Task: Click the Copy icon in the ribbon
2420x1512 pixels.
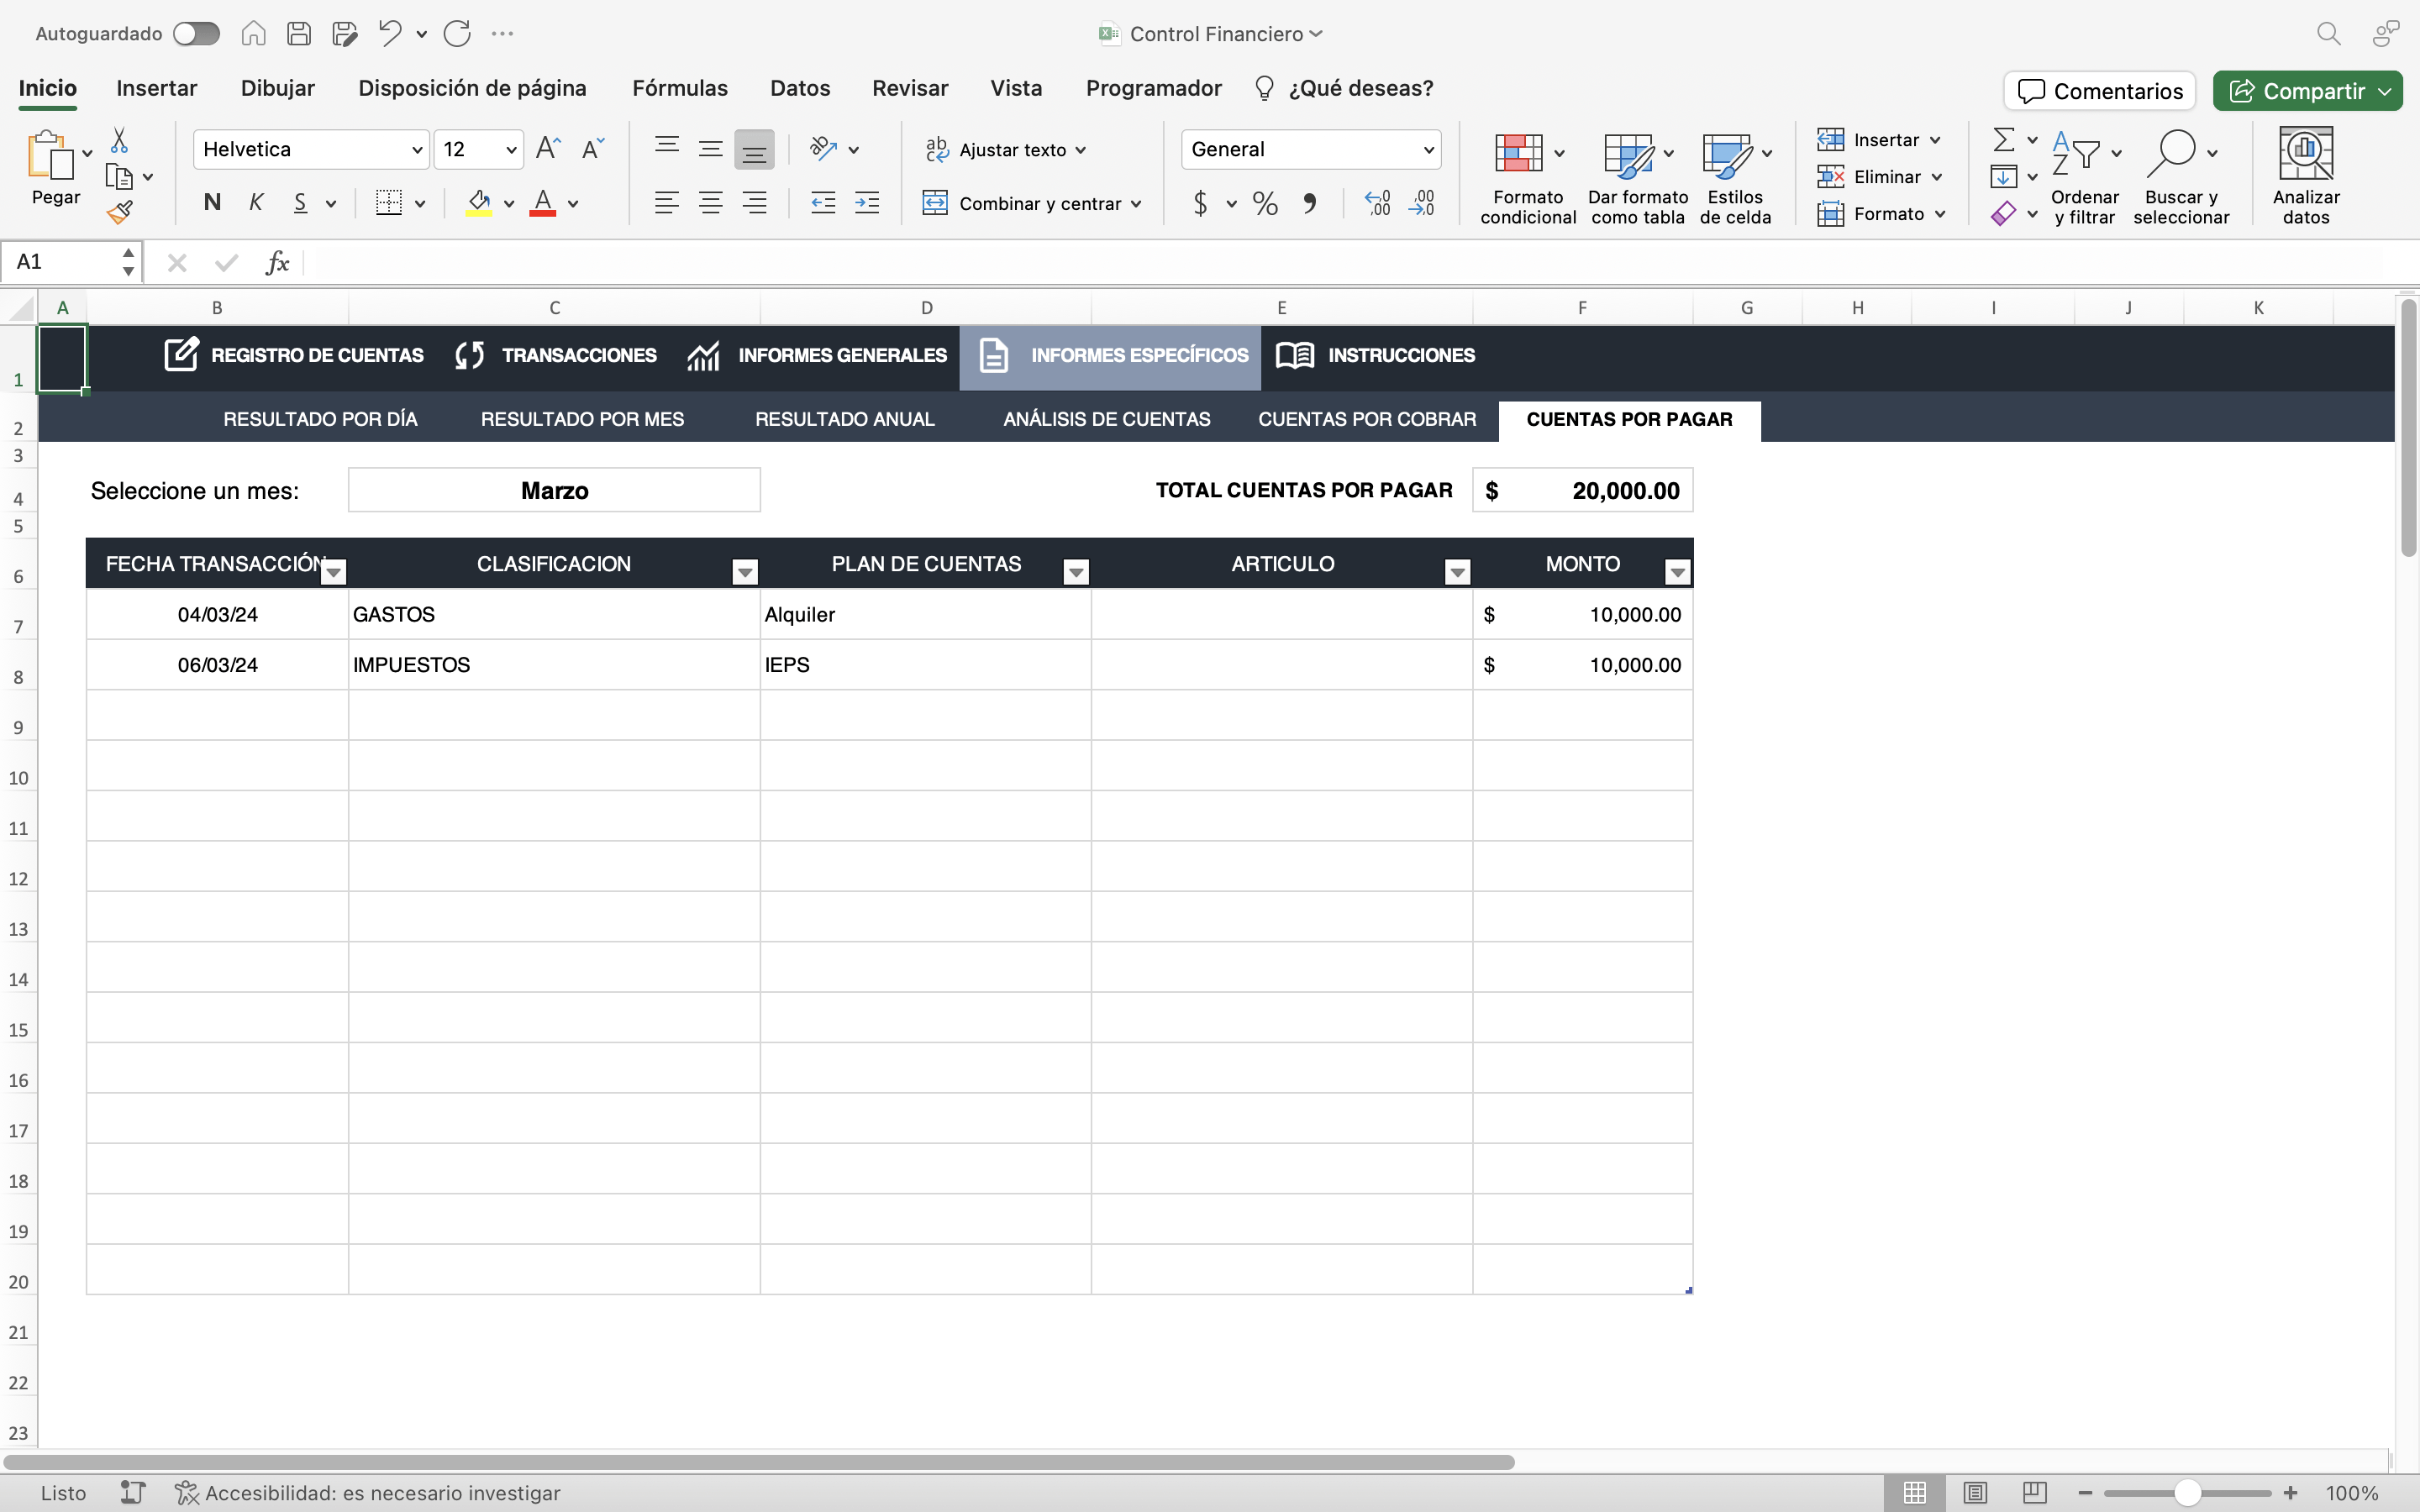Action: point(119,177)
